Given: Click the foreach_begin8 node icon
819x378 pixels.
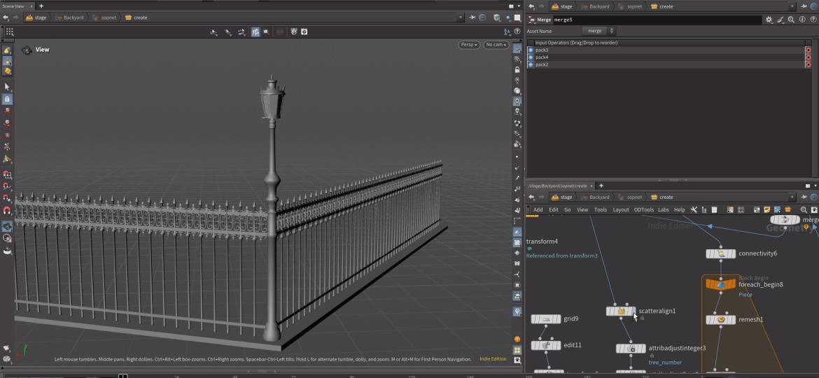Looking at the screenshot, I should click(720, 285).
